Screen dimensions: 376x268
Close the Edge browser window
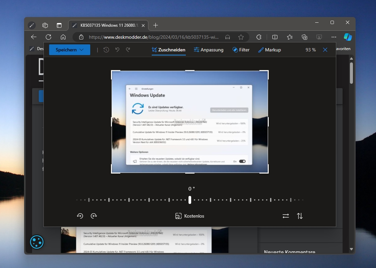pos(348,22)
